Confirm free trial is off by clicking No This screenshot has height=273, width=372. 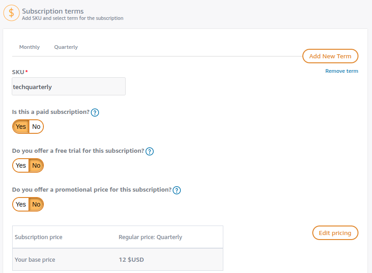coord(36,165)
